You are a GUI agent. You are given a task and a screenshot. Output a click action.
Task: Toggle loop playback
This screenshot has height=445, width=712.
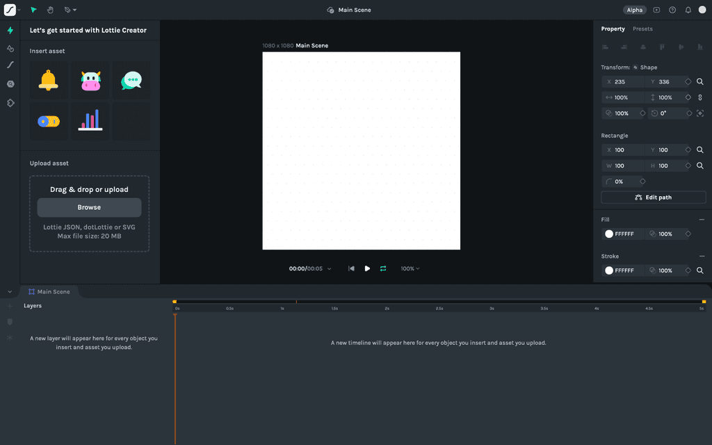pyautogui.click(x=383, y=268)
